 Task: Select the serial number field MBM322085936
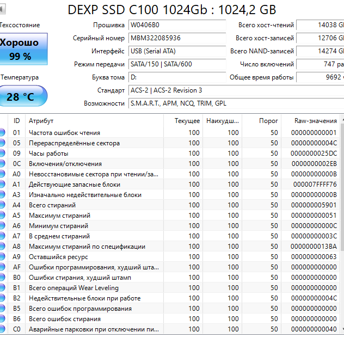click(x=177, y=38)
